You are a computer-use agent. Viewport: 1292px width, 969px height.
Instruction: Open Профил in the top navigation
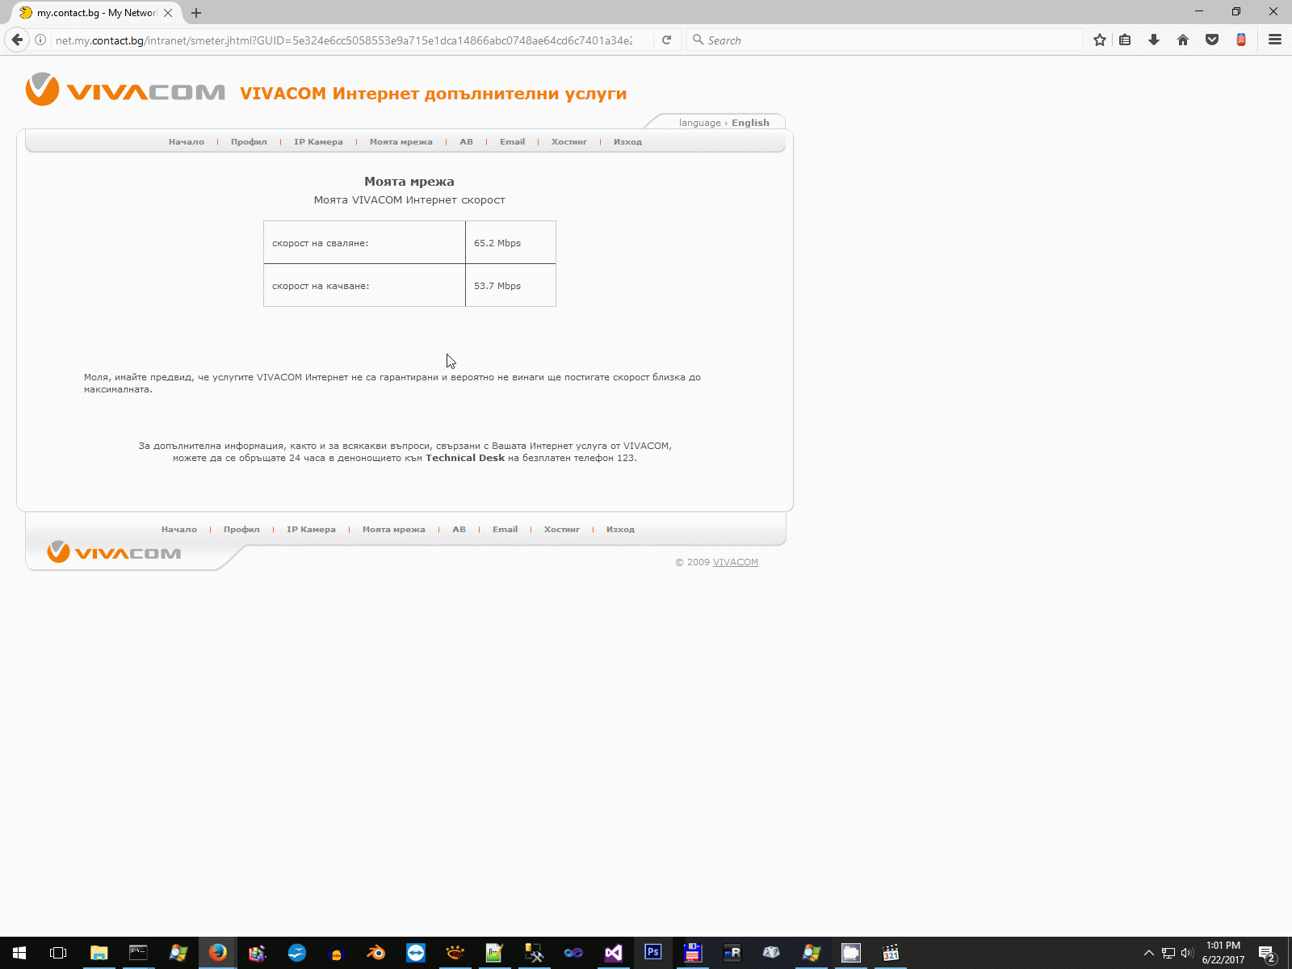pyautogui.click(x=249, y=142)
